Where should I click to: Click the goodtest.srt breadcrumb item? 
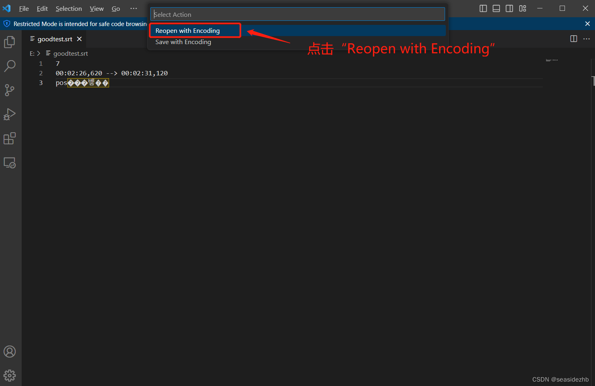pos(67,53)
